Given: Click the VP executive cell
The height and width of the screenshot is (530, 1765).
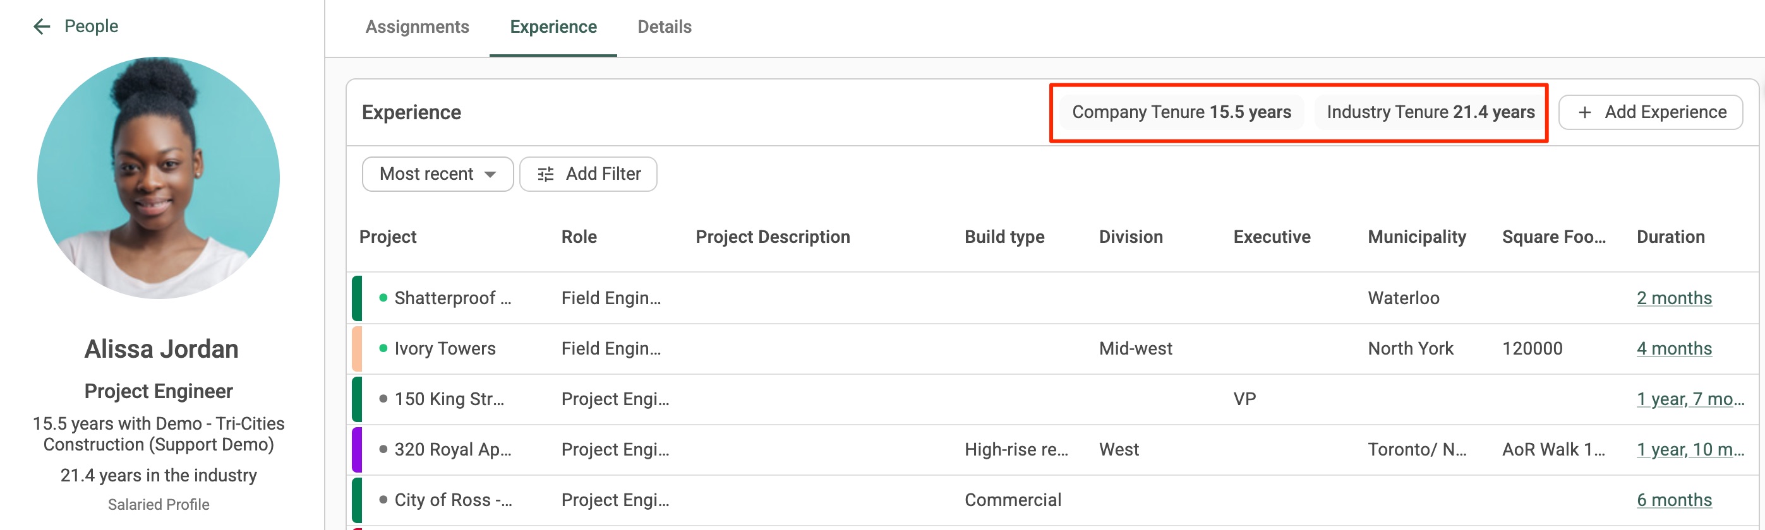Looking at the screenshot, I should (1244, 399).
